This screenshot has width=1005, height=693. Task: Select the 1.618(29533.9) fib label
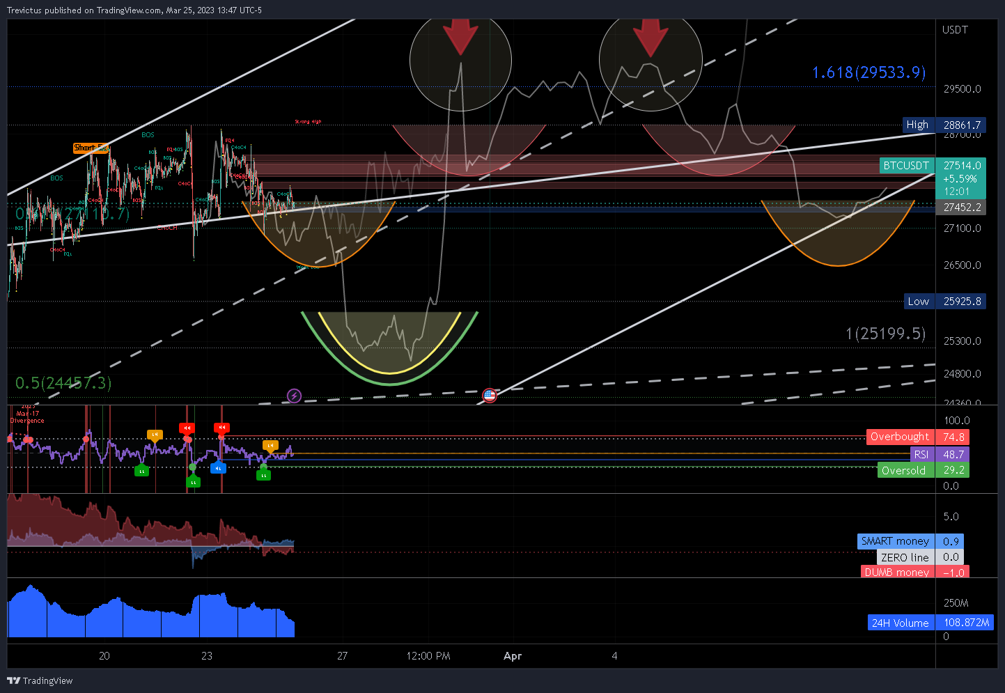pos(868,72)
